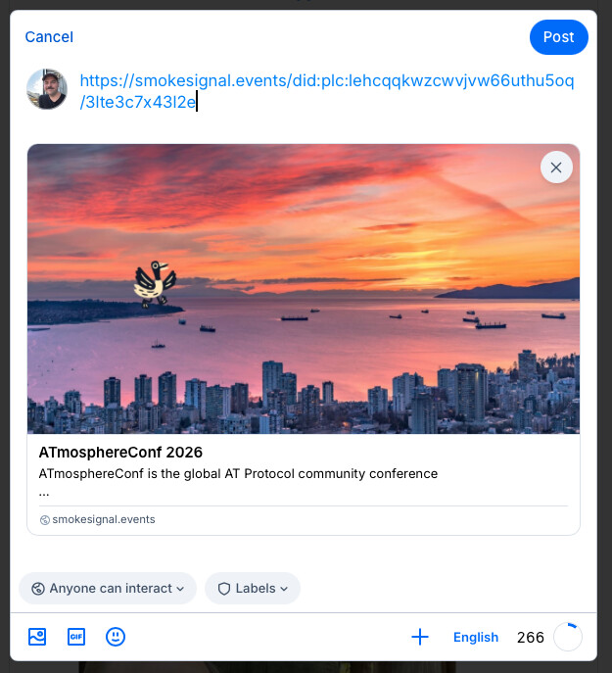The image size is (612, 673).
Task: Open the GIF selector
Action: (76, 637)
